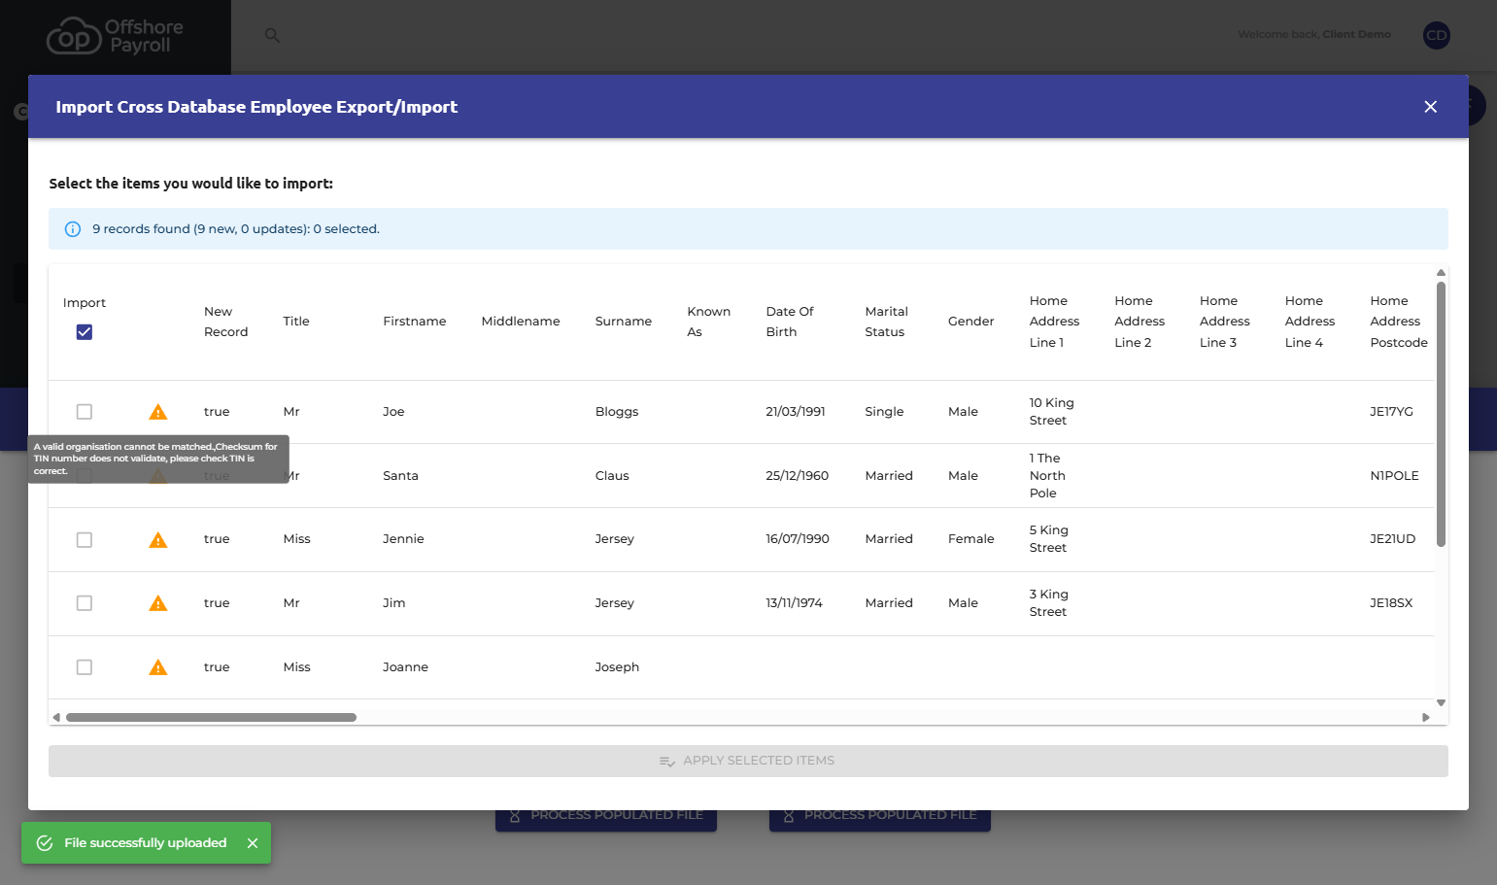This screenshot has width=1497, height=885.
Task: Click the warning triangle on Joe Bloggs row
Action: point(158,412)
